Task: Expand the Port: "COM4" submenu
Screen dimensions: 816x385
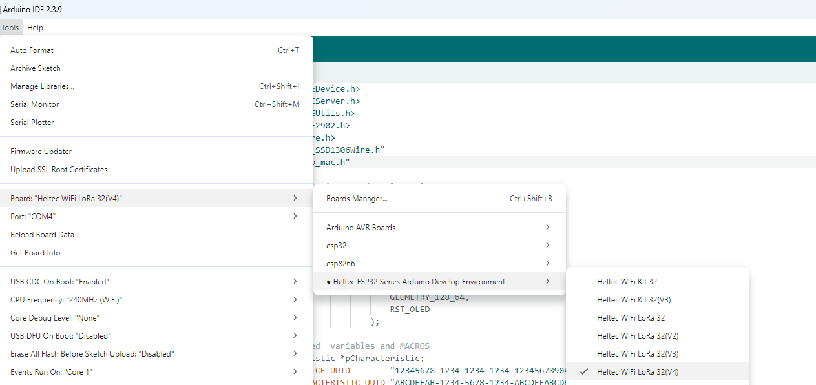Action: coord(156,217)
